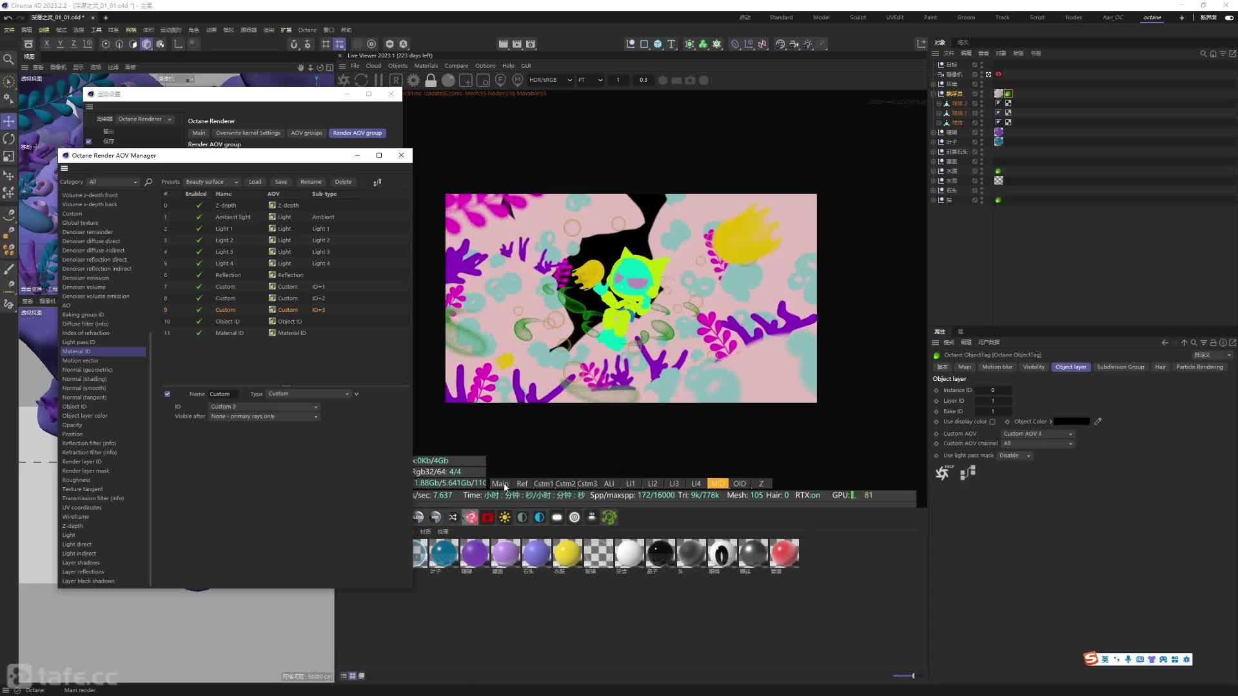Click the pause render icon in Live Viewer
The width and height of the screenshot is (1238, 696).
coord(378,80)
